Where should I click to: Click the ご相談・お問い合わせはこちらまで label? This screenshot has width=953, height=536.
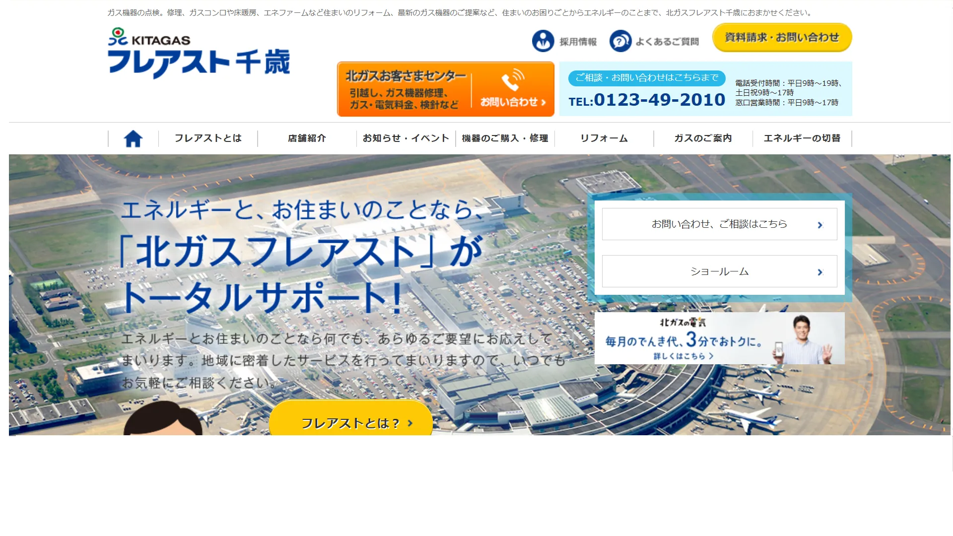click(x=647, y=78)
